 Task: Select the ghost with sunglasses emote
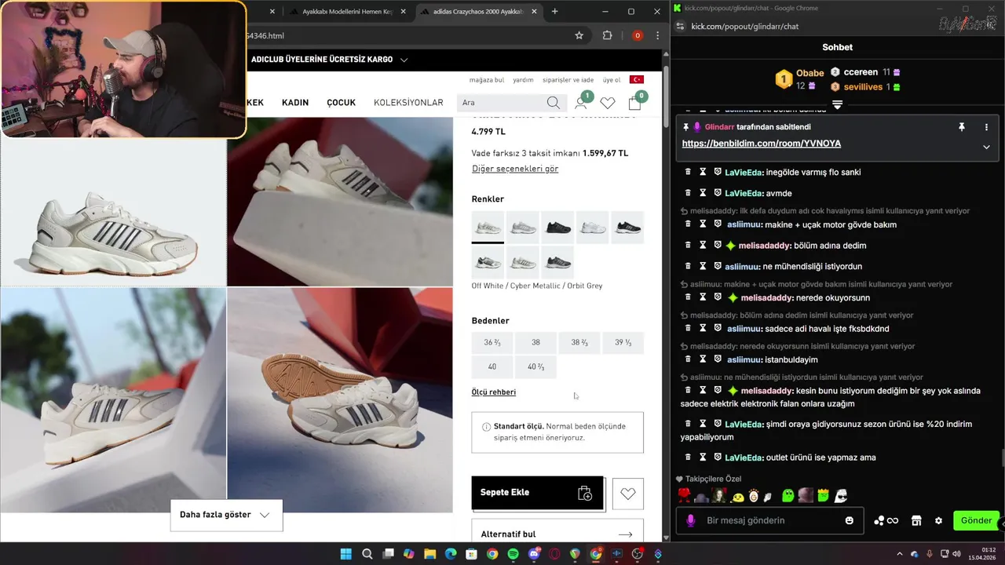(840, 495)
